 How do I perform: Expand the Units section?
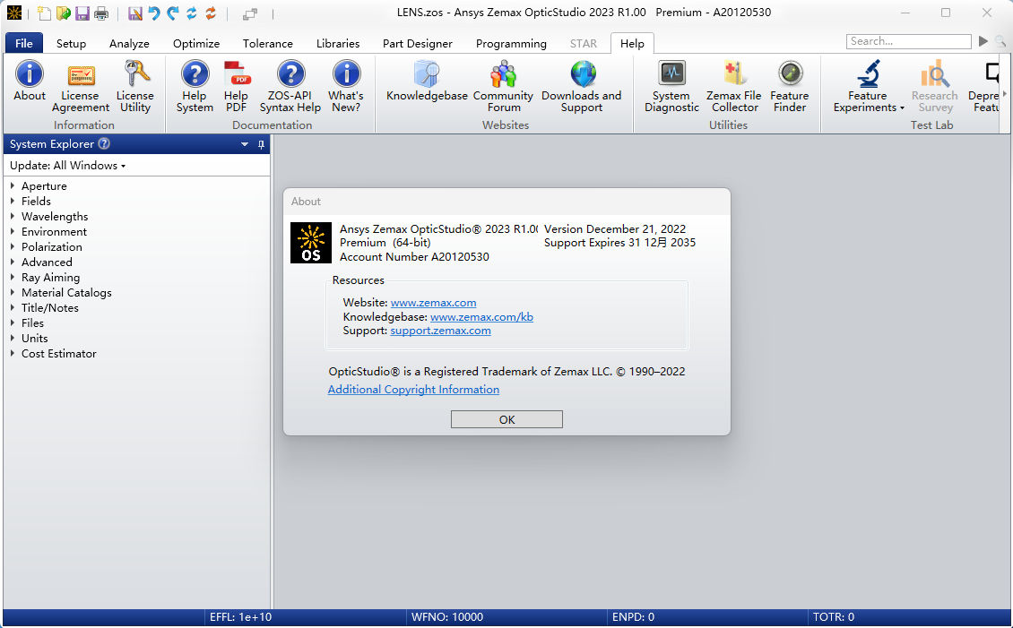(13, 339)
